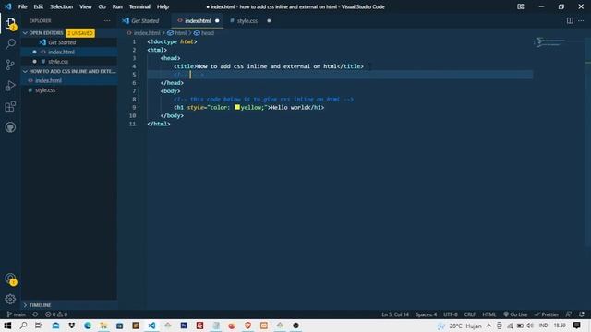Open Windows action center notifications
This screenshot has height=332, width=591.
576,326
